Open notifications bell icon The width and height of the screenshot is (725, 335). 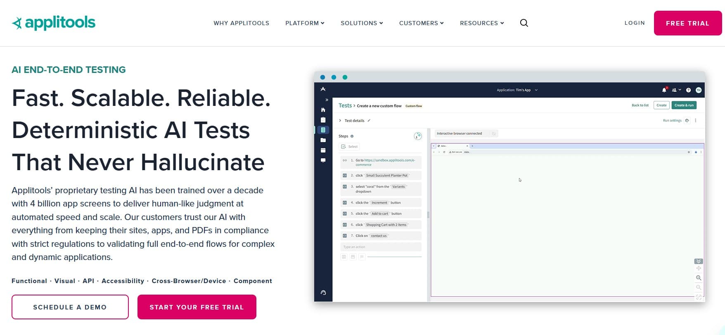[x=664, y=90]
